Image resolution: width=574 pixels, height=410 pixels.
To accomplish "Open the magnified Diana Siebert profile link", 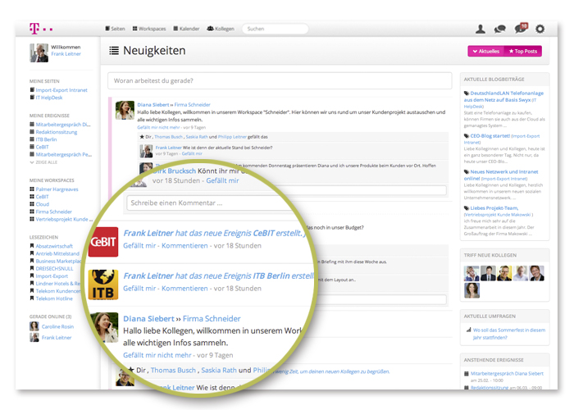I will 148,318.
